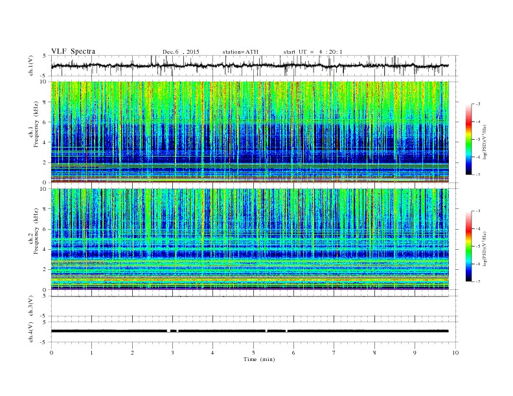513x396 pixels.
Task: Click the 'station=ATH' label
Action: tap(240, 52)
